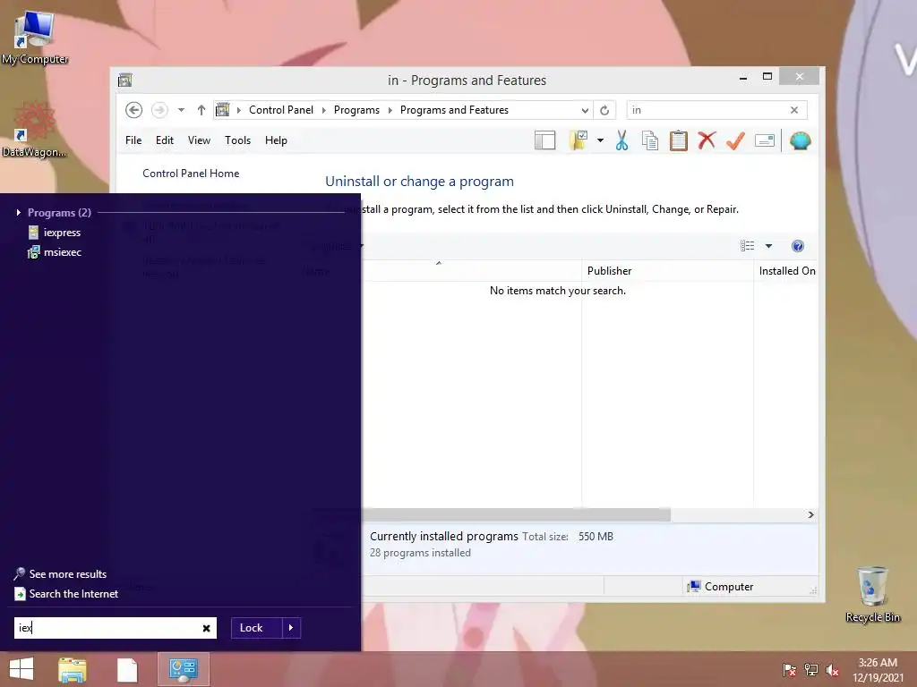Select the Recycle Bin desktop icon
917x687 pixels.
point(872,594)
